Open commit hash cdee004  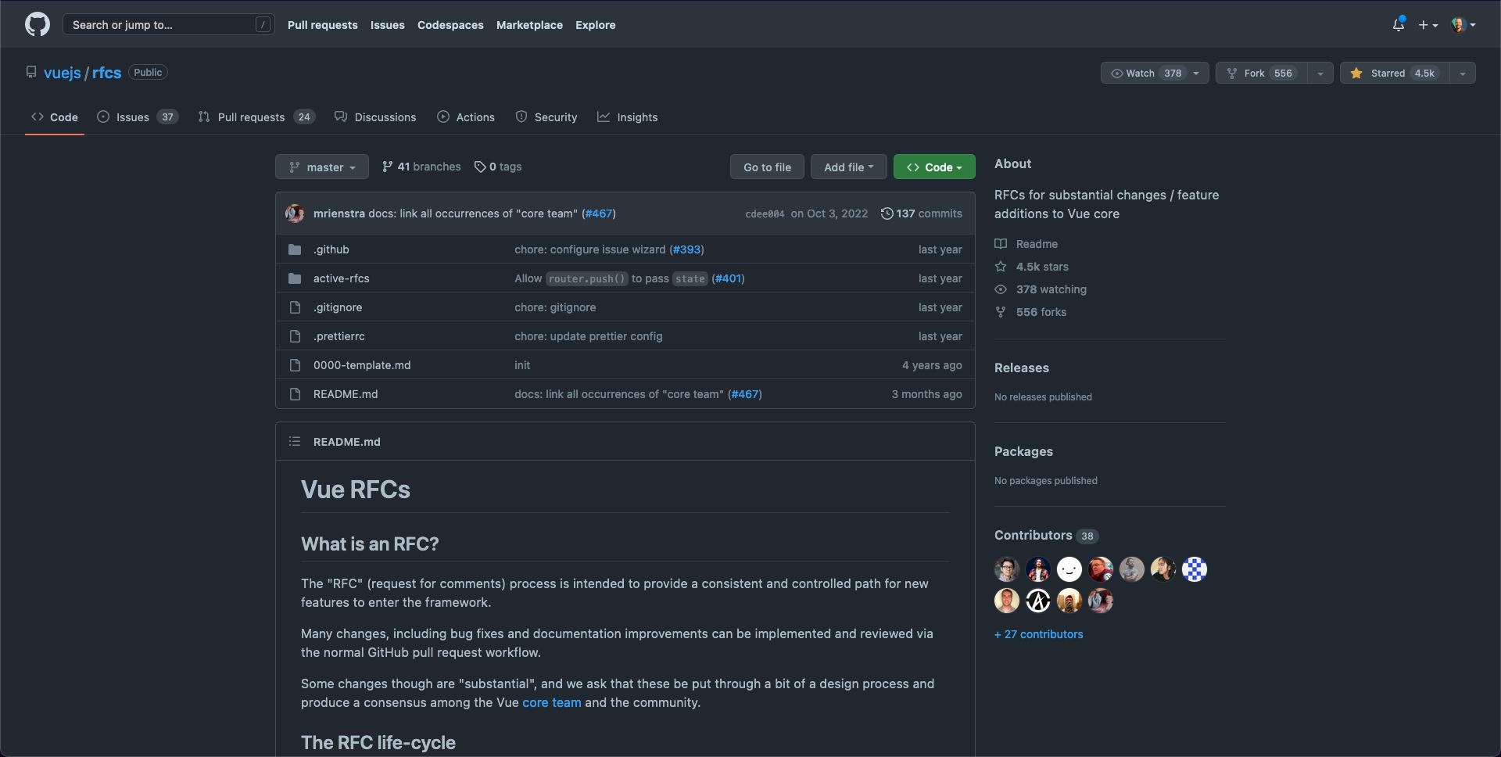click(x=765, y=213)
